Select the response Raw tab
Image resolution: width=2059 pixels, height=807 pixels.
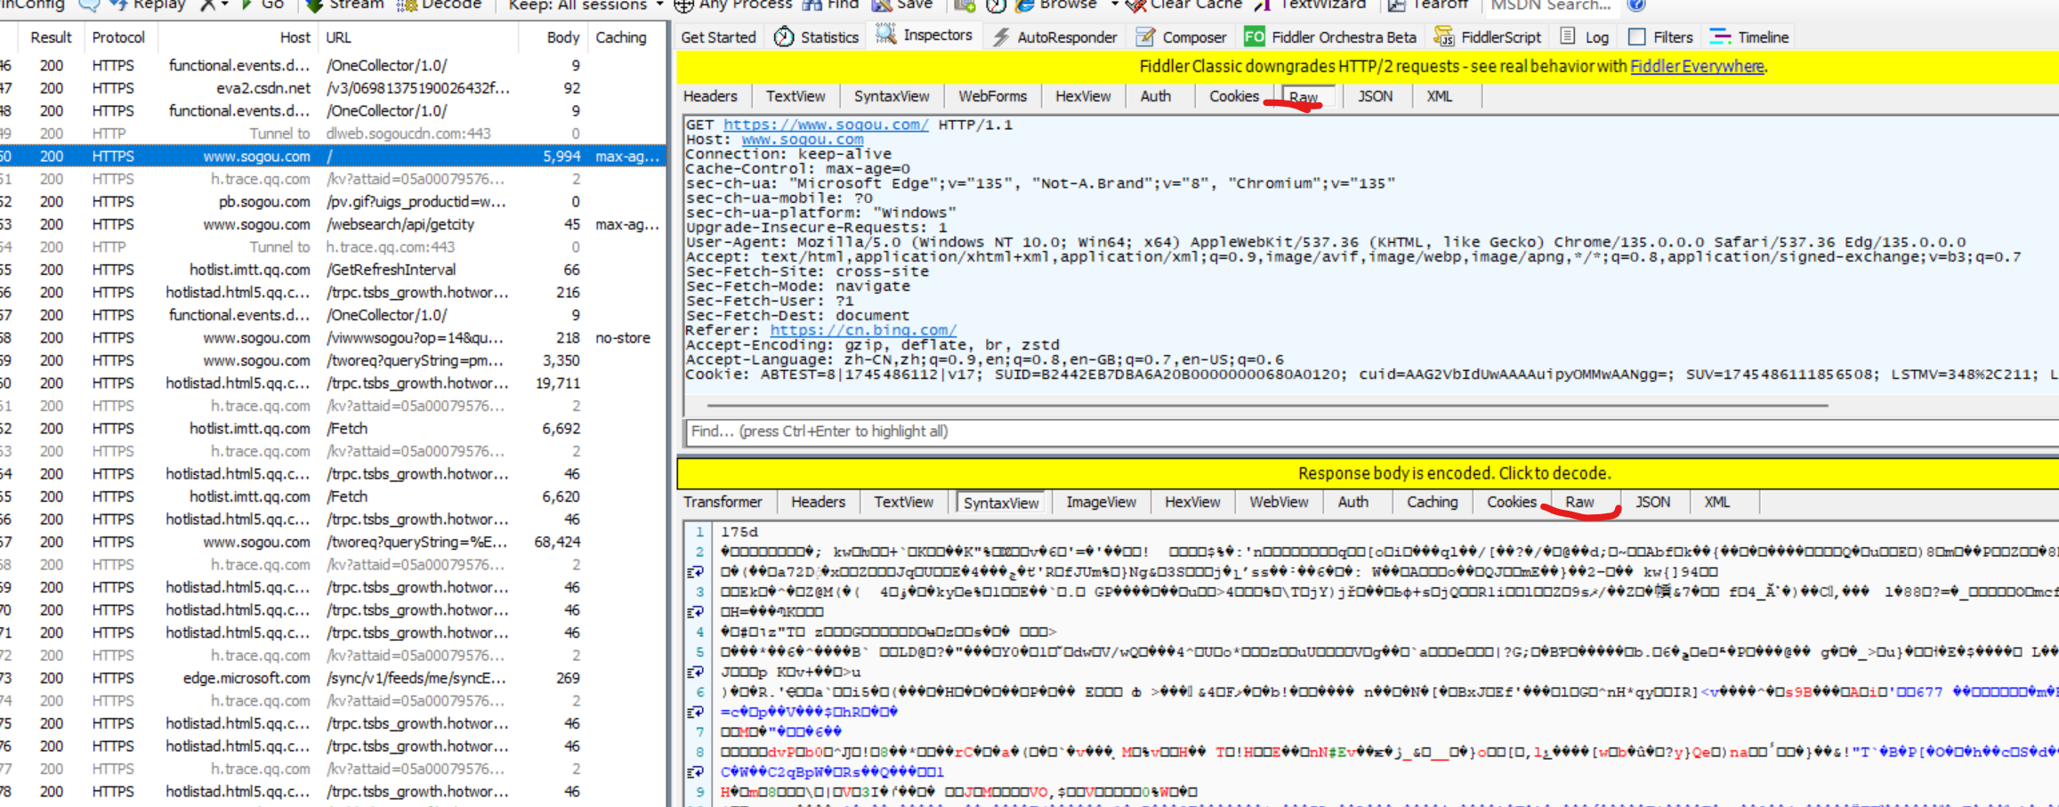(x=1579, y=502)
